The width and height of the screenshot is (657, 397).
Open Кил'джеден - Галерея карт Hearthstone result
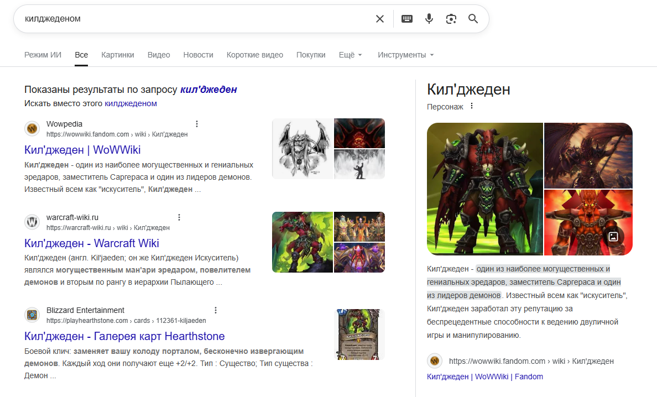(x=124, y=336)
